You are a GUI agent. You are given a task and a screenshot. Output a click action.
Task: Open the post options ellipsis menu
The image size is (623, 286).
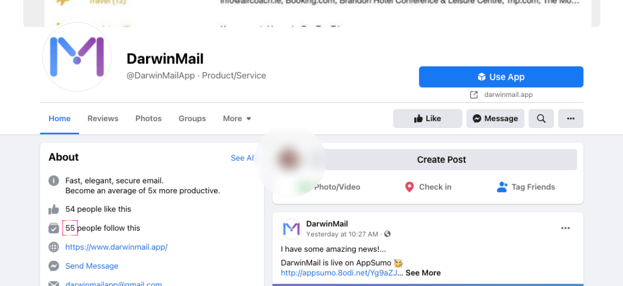(x=565, y=228)
